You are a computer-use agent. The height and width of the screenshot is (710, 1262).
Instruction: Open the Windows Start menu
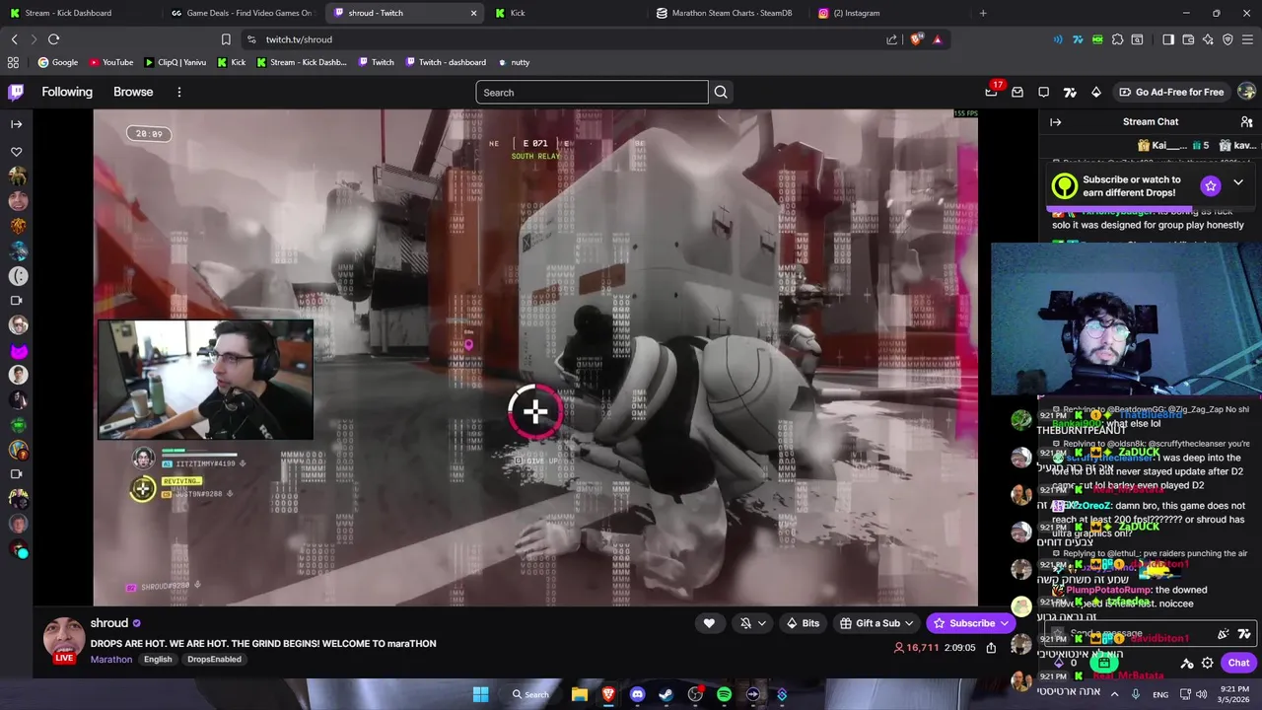tap(480, 694)
